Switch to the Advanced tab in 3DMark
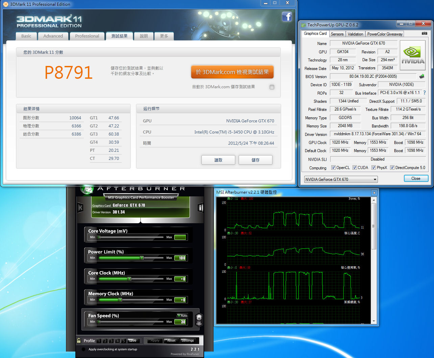The height and width of the screenshot is (358, 434). point(53,36)
